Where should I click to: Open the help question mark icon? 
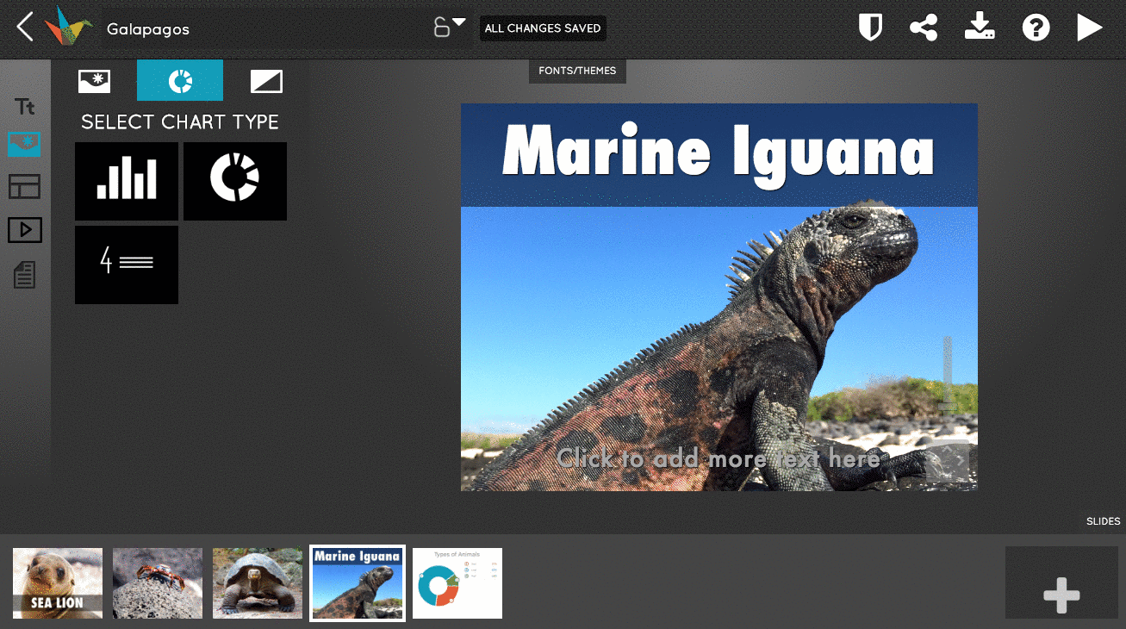coord(1036,28)
